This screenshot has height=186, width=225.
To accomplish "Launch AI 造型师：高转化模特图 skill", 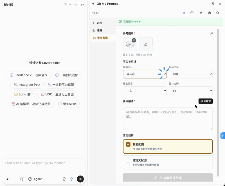I will click(31, 104).
